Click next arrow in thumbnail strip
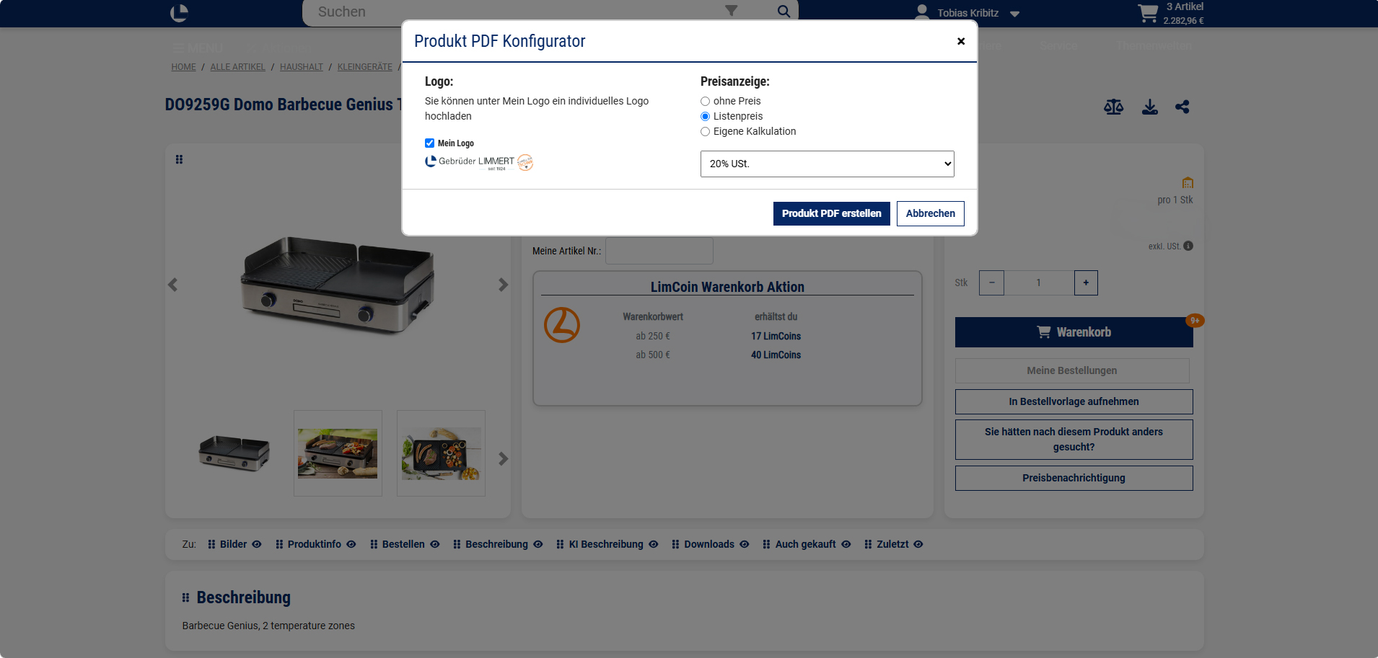Screen dimensions: 1378x658 503,459
